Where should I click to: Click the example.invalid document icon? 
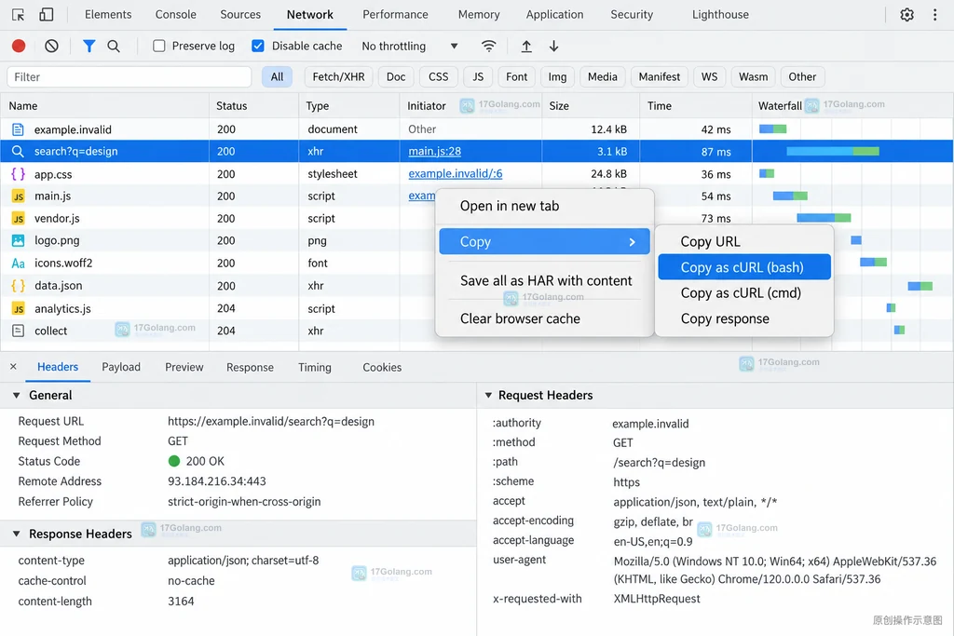click(19, 129)
